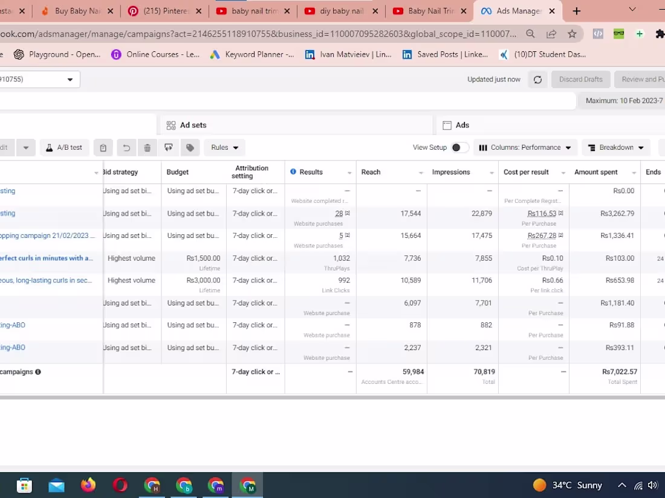Switch to the Ad sets tab
Image resolution: width=665 pixels, height=498 pixels.
(297, 126)
